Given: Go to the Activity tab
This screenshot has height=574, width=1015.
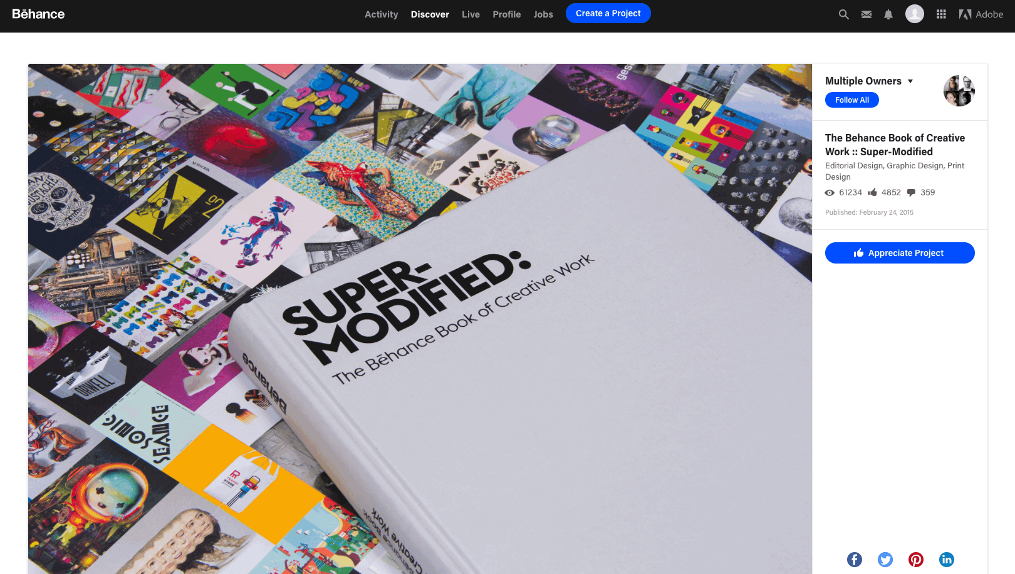Looking at the screenshot, I should [x=382, y=14].
